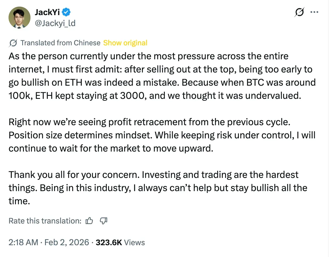
Task: Open JackYi's profile avatar photo
Action: click(19, 17)
